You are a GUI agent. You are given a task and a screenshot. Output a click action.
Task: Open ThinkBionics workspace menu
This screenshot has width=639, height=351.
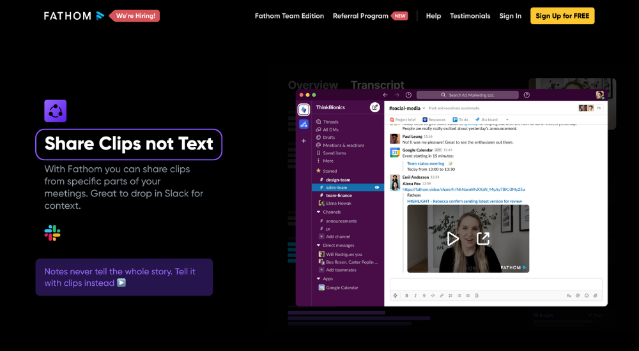[330, 107]
